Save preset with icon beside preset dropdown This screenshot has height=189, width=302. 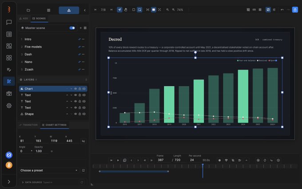[x=83, y=170]
